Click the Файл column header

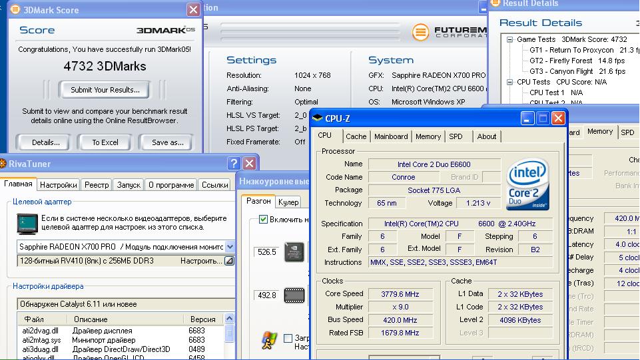point(43,319)
